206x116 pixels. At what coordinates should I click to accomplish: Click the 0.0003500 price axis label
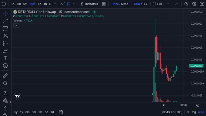coord(196,12)
